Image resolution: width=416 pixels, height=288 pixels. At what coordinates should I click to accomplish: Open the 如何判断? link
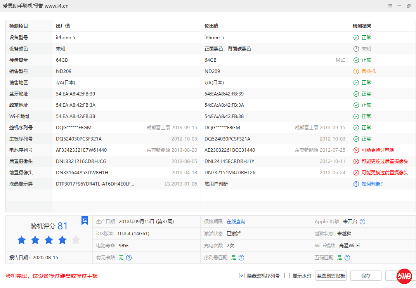[x=372, y=184]
